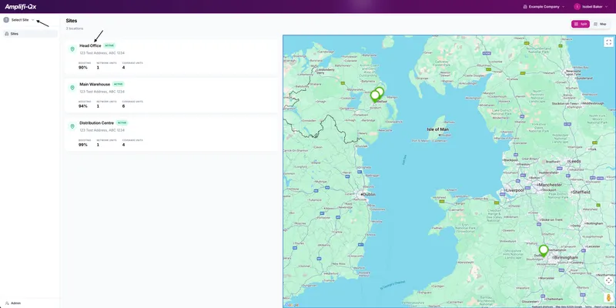The height and width of the screenshot is (308, 616).
Task: Toggle fullscreen view on the map
Action: pos(608,42)
